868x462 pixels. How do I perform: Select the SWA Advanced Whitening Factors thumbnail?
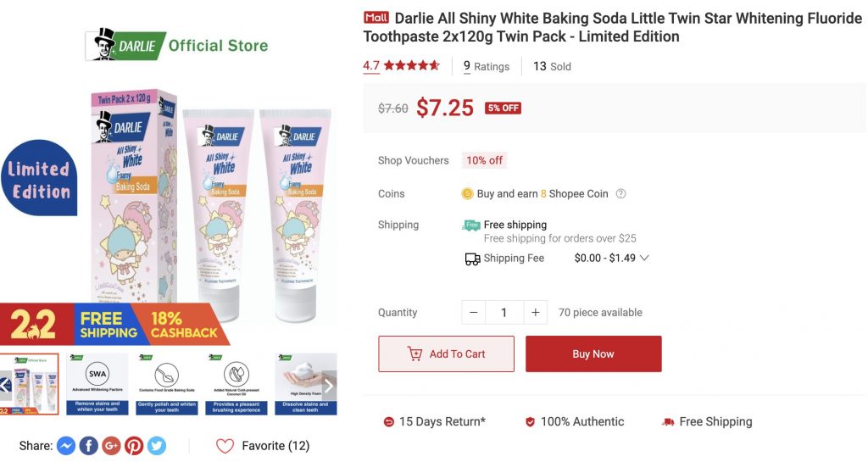pyautogui.click(x=97, y=384)
